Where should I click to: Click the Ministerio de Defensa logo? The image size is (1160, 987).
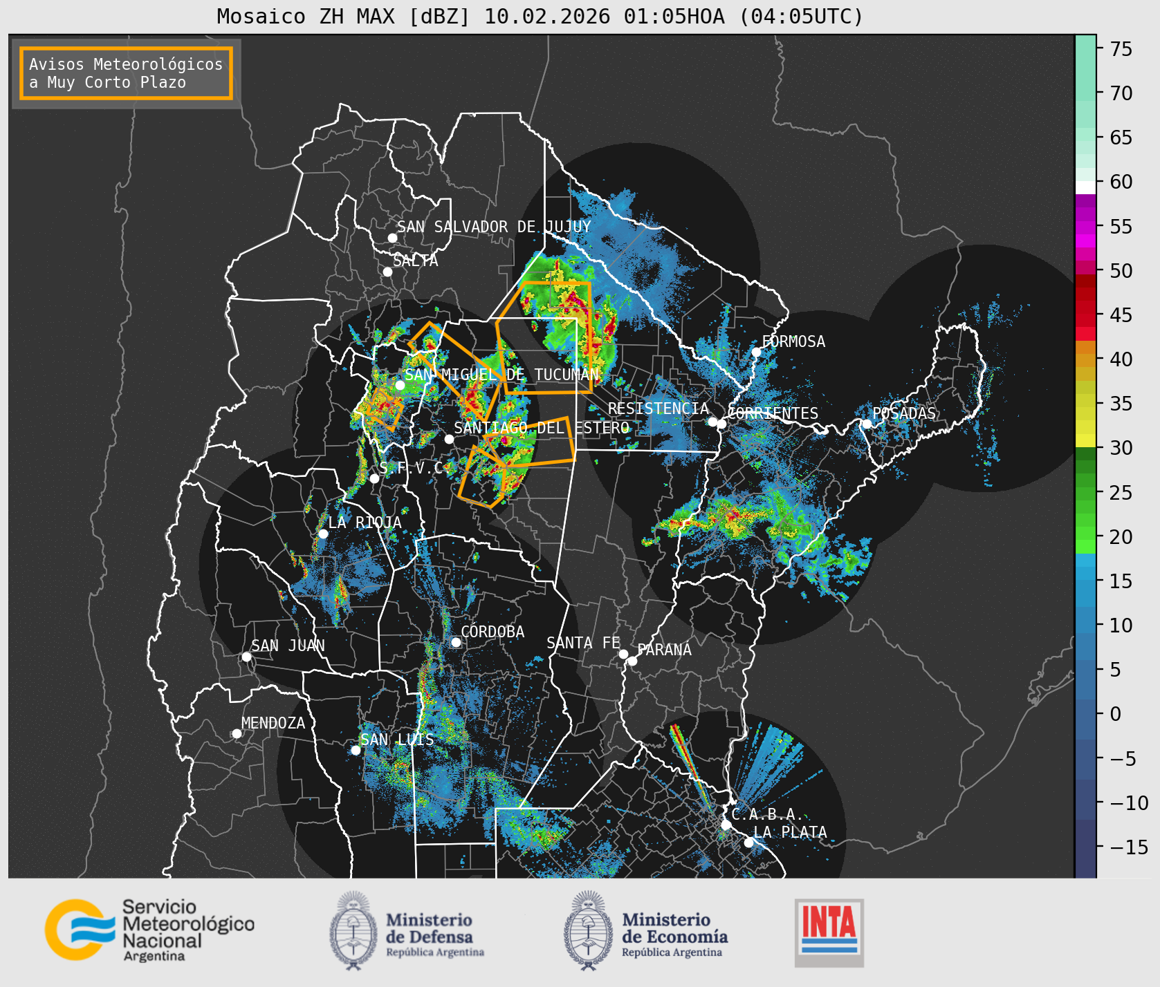click(407, 930)
